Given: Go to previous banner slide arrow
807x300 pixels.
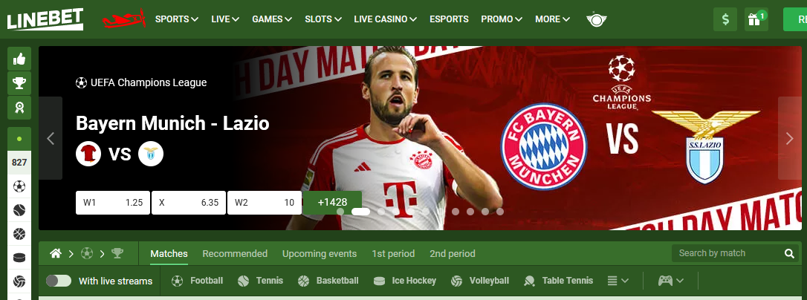Looking at the screenshot, I should pos(51,138).
